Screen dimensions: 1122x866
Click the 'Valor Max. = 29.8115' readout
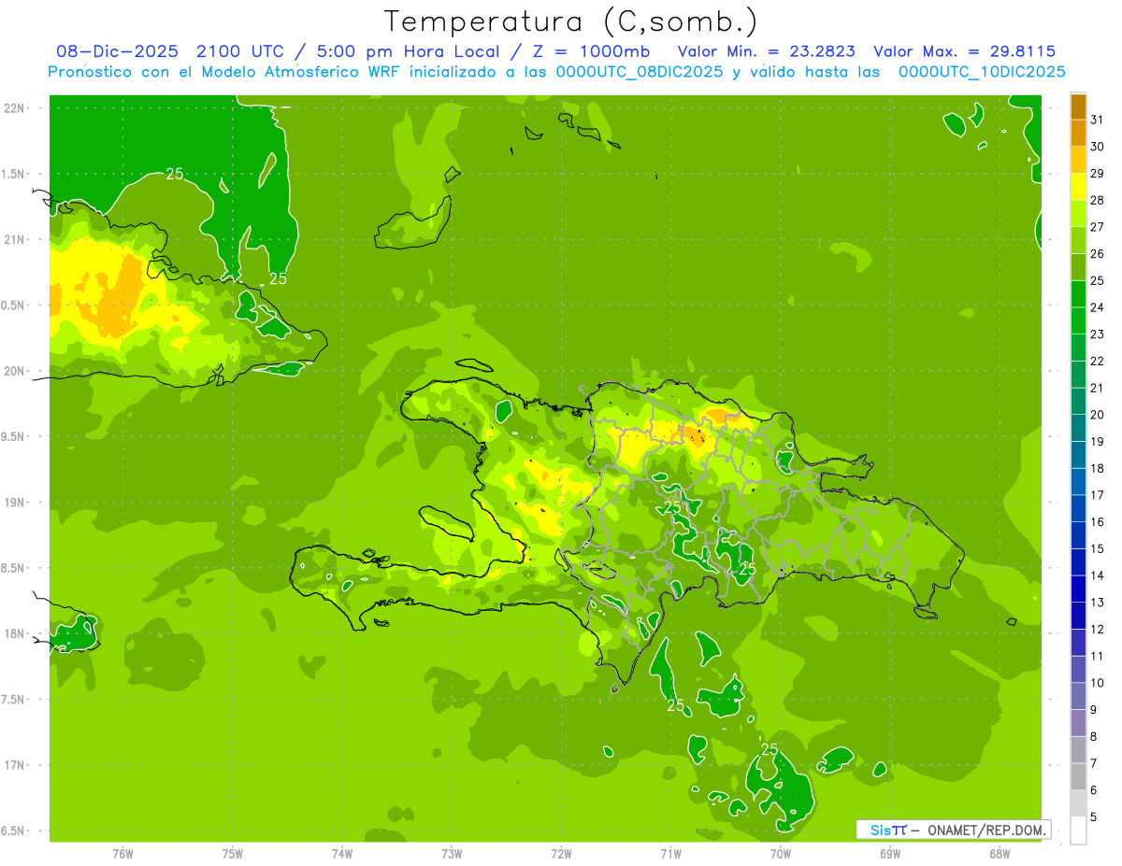pyautogui.click(x=963, y=51)
